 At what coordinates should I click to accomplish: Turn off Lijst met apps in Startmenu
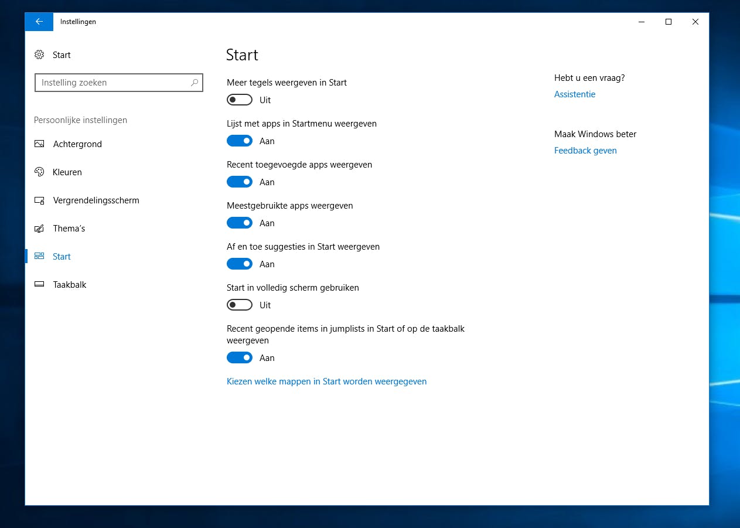pyautogui.click(x=240, y=141)
